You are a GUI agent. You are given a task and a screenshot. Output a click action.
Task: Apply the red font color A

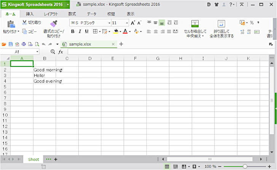coord(125,31)
